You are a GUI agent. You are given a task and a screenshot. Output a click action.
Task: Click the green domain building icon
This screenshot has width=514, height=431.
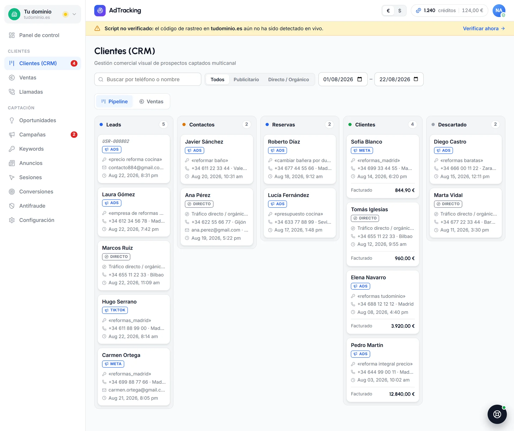(14, 14)
